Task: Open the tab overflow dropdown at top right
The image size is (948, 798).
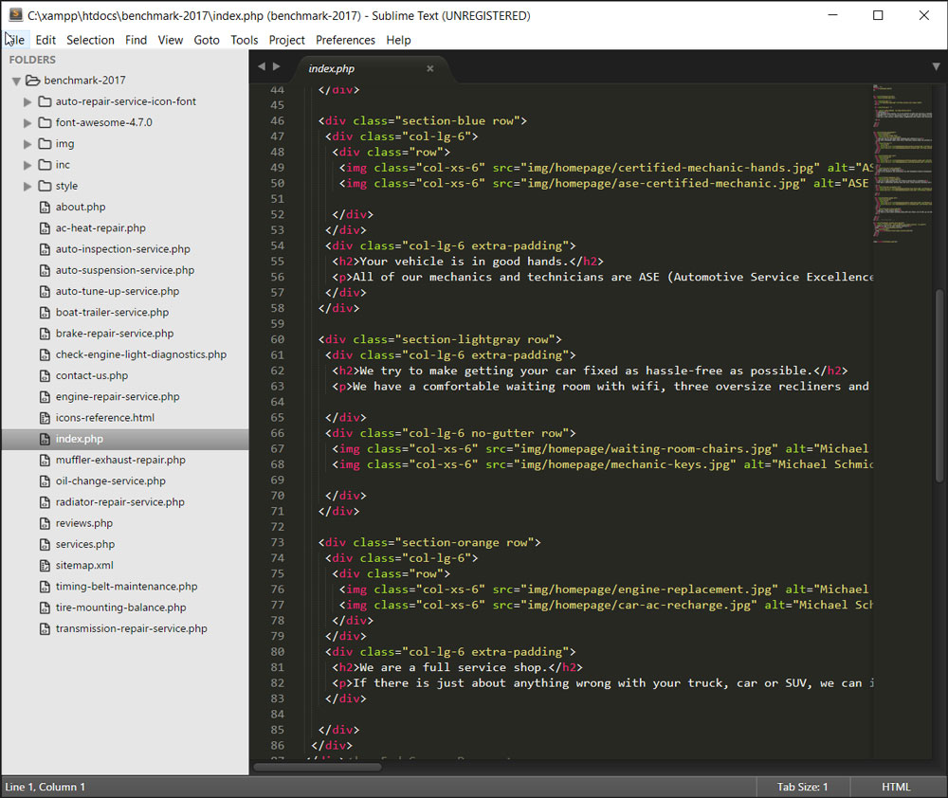Action: click(935, 66)
